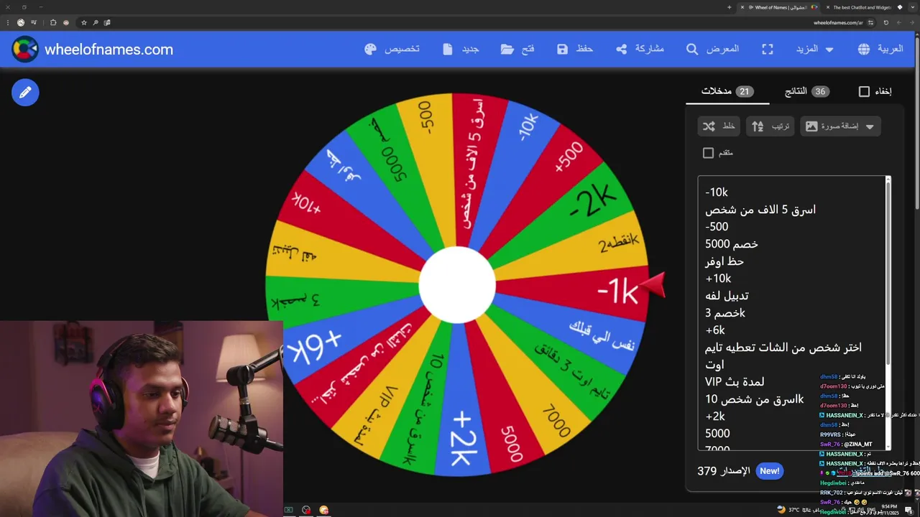Open the تخصيص customize palette option
The image size is (920, 517).
pos(392,49)
